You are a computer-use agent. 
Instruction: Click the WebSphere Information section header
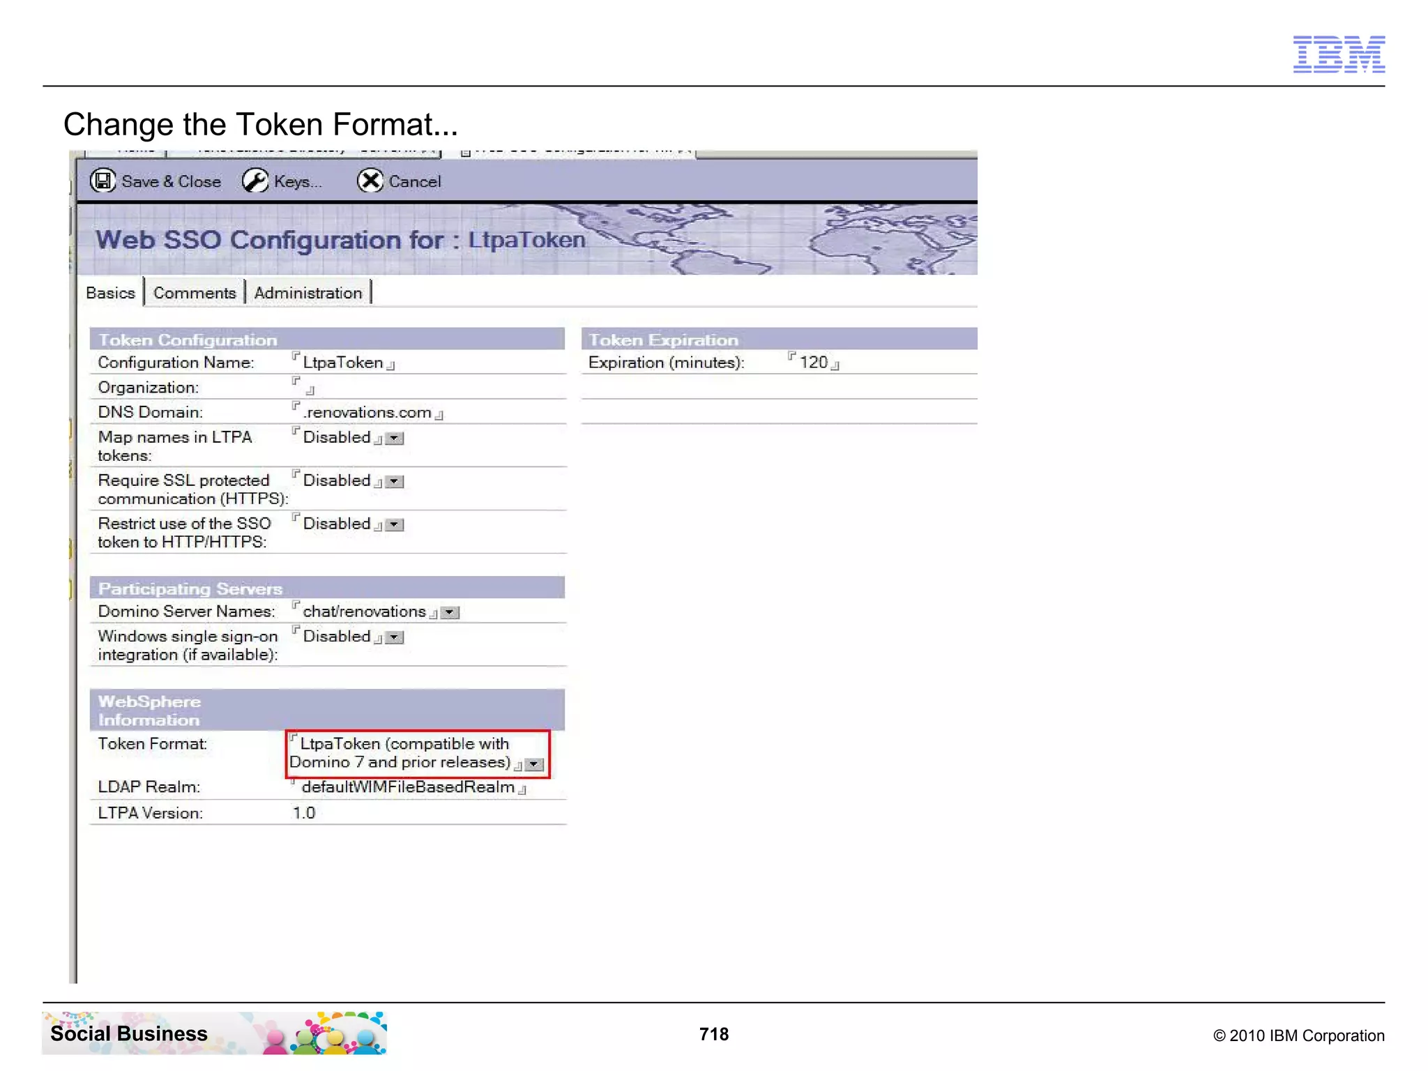click(327, 710)
